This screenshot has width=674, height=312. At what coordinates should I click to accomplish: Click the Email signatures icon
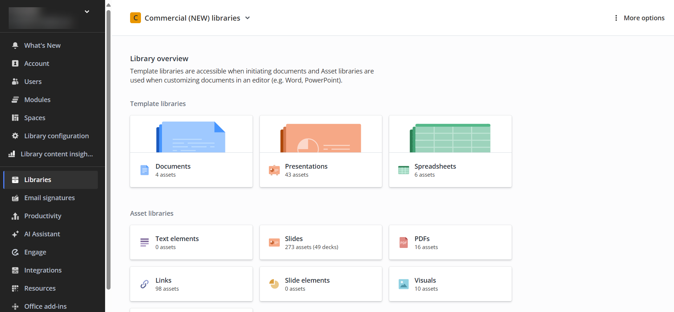(15, 198)
